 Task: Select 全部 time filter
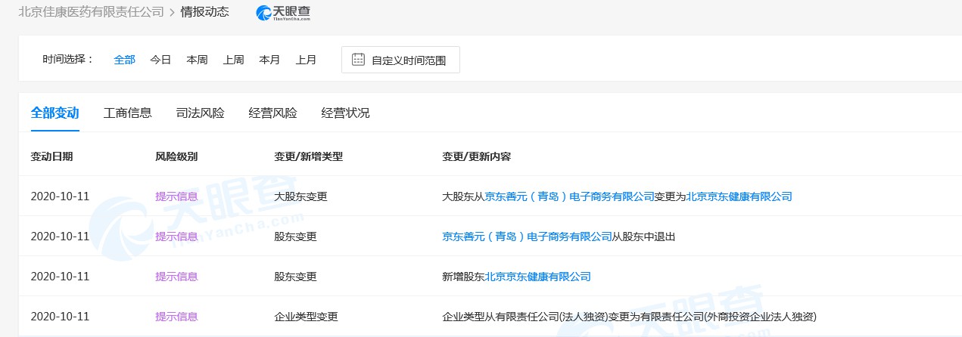click(x=125, y=60)
